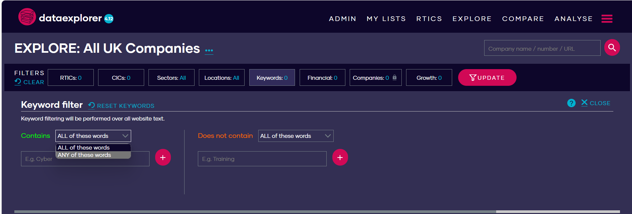632x214 pixels.
Task: Focus the company name search field
Action: coord(542,48)
